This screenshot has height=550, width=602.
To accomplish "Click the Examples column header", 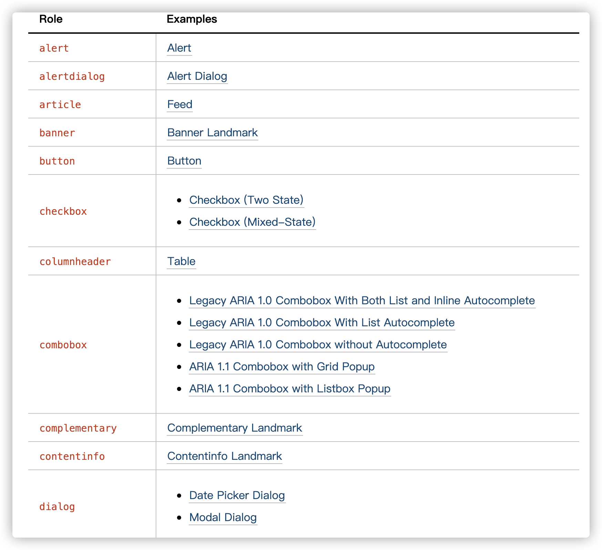I will pyautogui.click(x=192, y=19).
